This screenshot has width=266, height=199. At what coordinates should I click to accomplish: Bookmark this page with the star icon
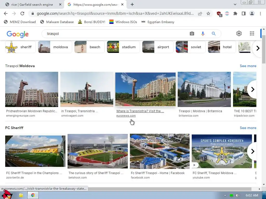point(208,13)
